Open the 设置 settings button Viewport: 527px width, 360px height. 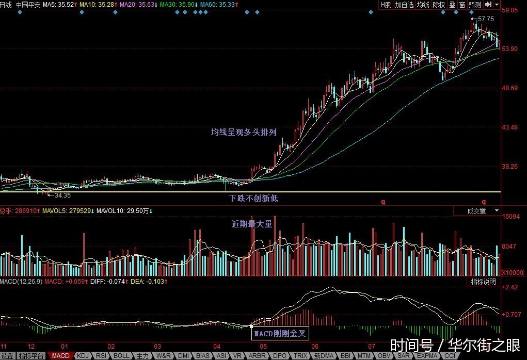coord(7,356)
